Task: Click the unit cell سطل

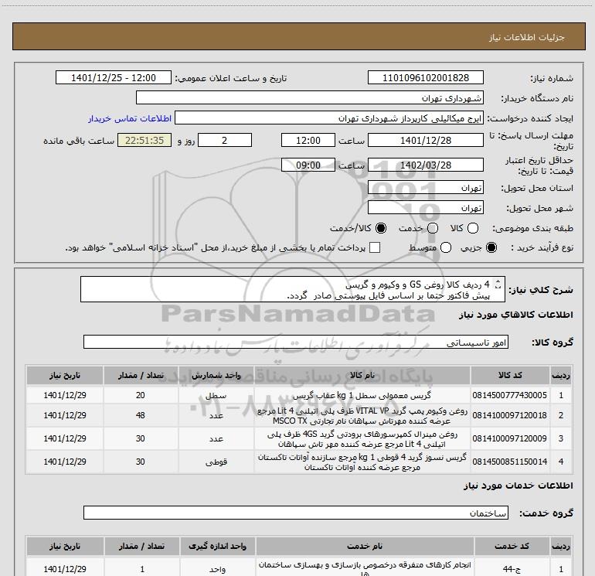Action: click(x=216, y=395)
